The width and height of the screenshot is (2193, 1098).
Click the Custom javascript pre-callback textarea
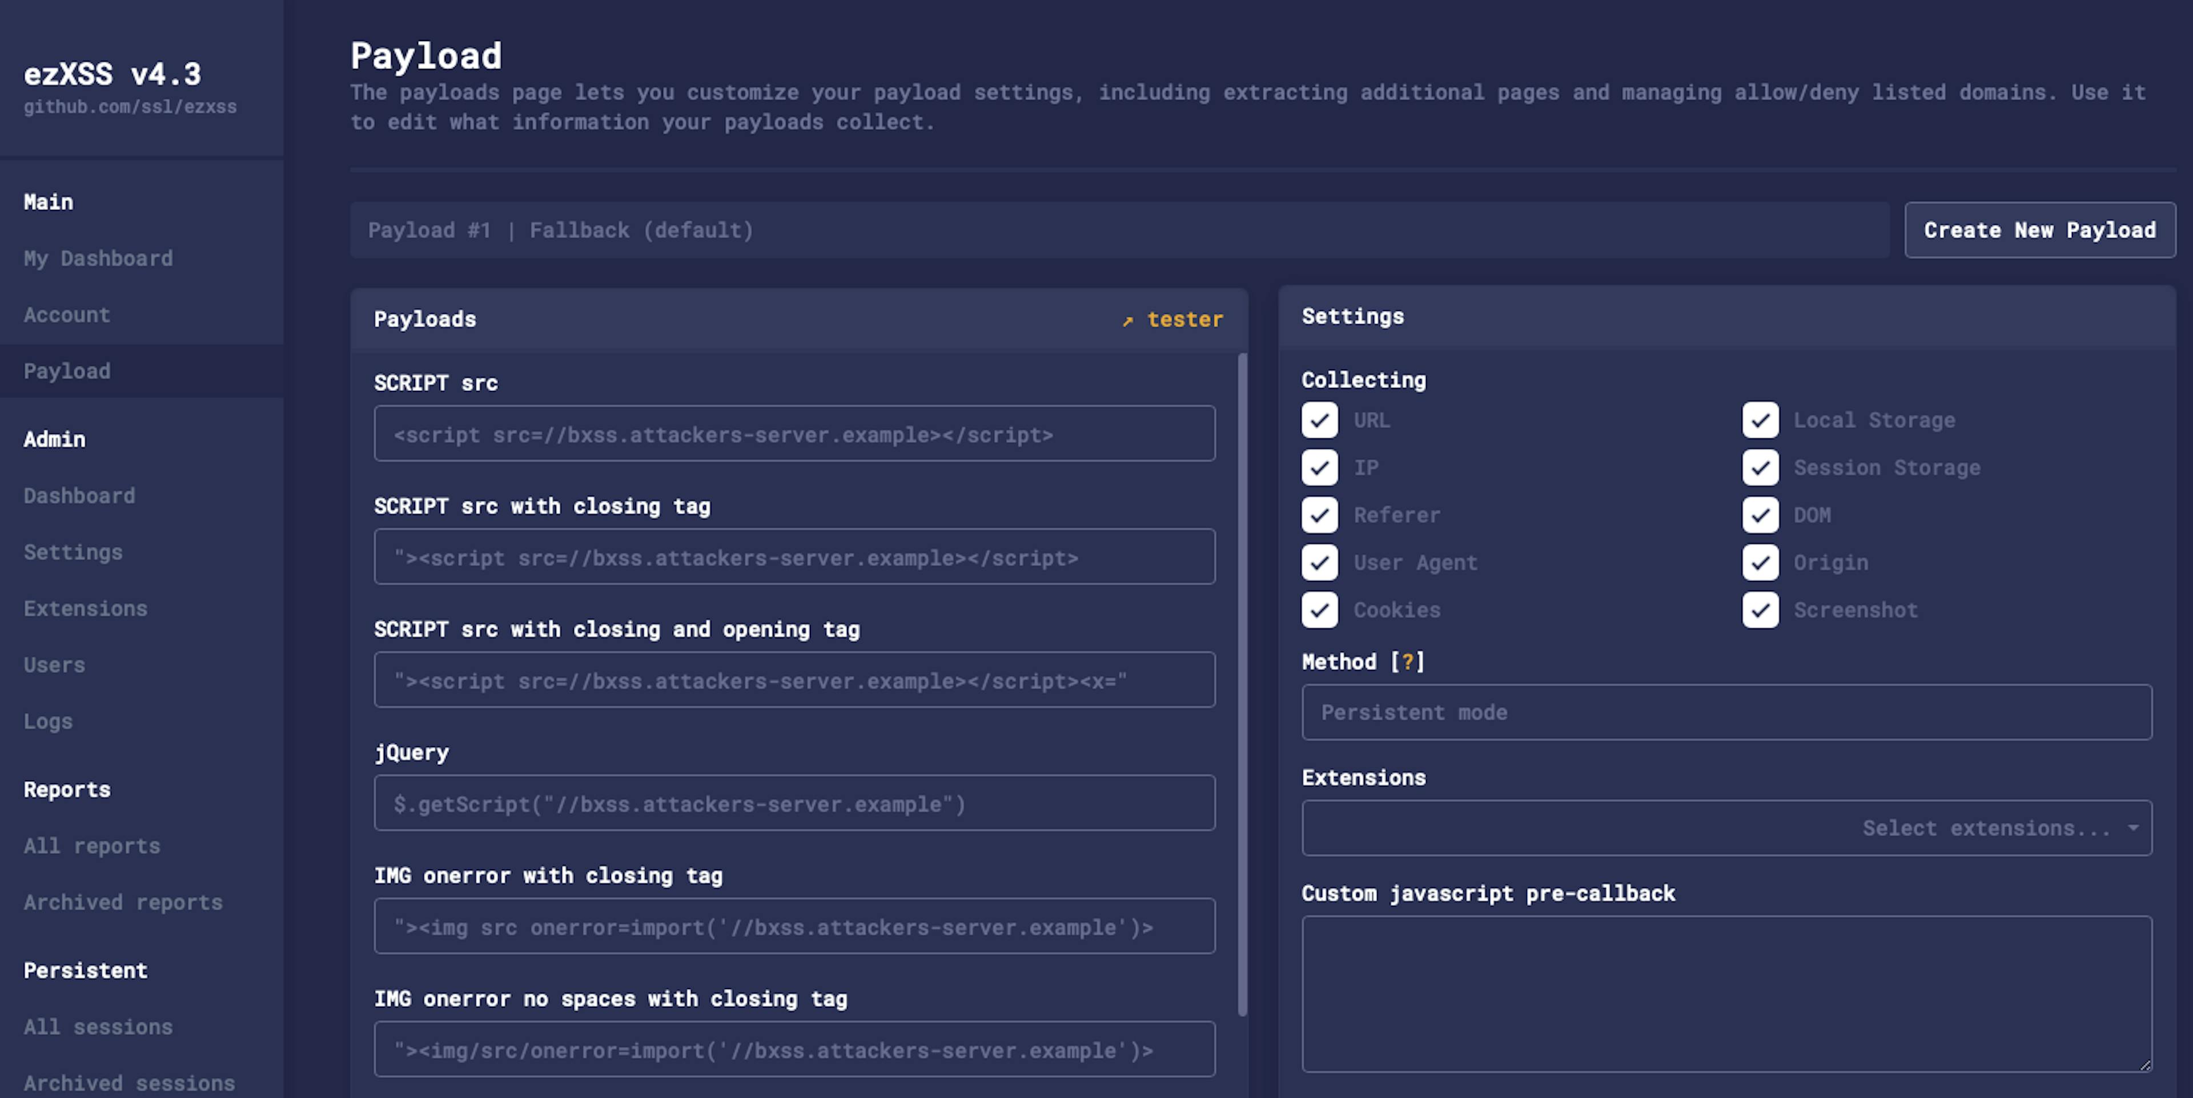coord(1726,994)
